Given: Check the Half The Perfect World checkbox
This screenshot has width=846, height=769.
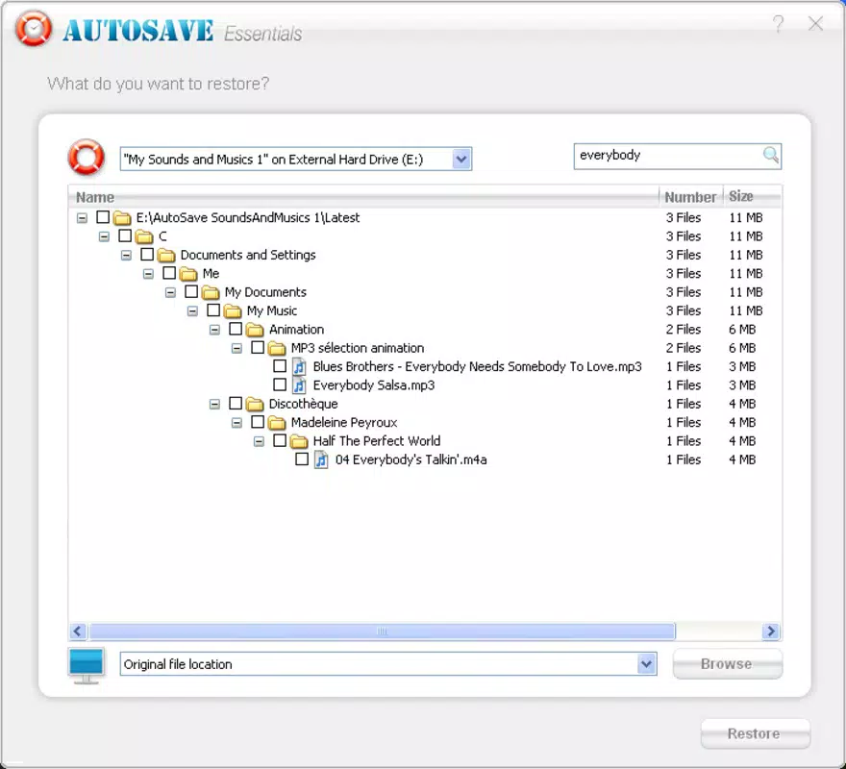Looking at the screenshot, I should [x=280, y=440].
